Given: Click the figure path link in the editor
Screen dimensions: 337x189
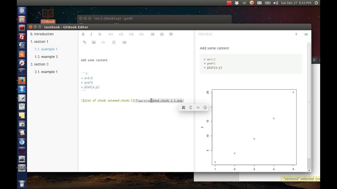Looking at the screenshot, I should click(x=159, y=101).
